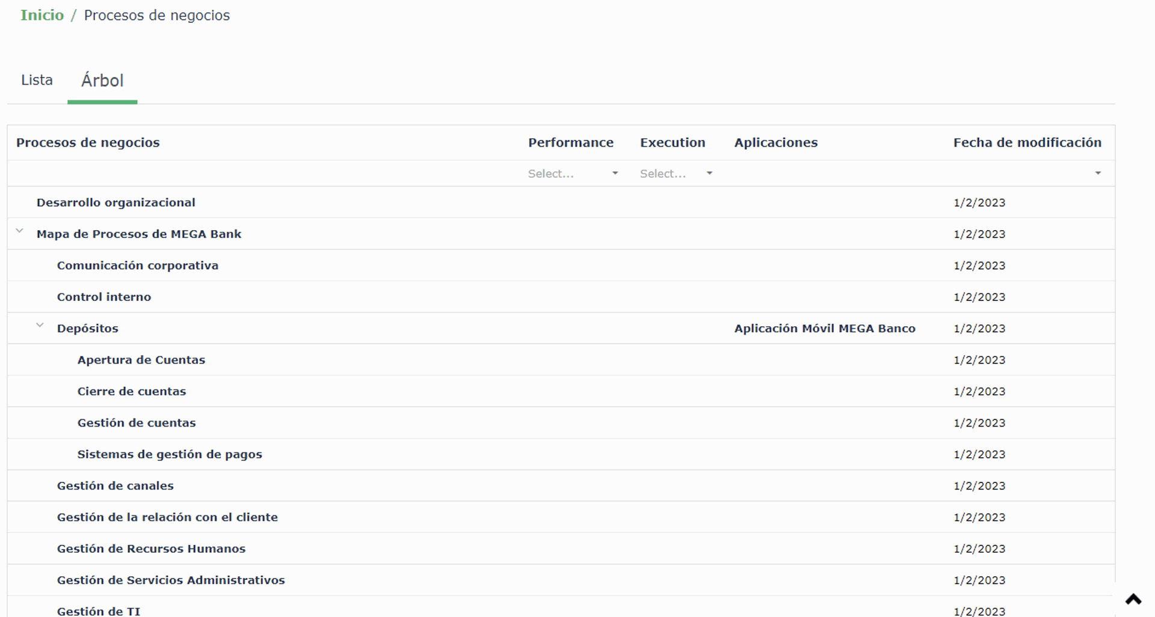Switch to the Lista tab
Screen dimensions: 1155x617
37,80
